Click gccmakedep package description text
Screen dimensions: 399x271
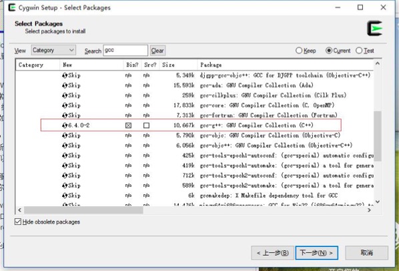[269, 196]
